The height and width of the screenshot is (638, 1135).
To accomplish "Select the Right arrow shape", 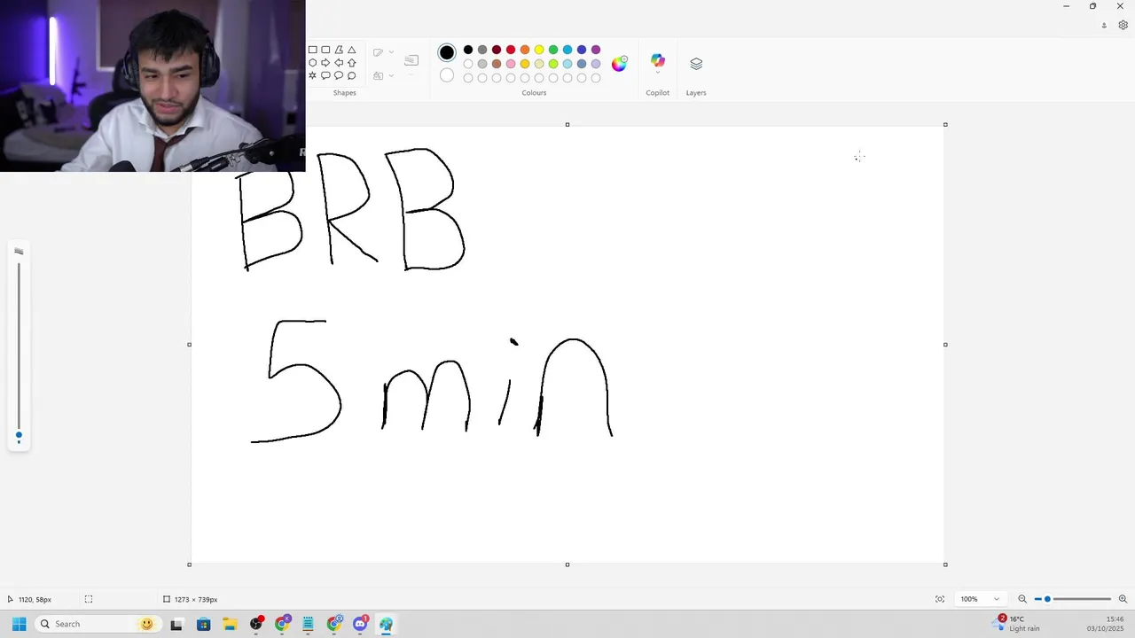I will [x=325, y=63].
